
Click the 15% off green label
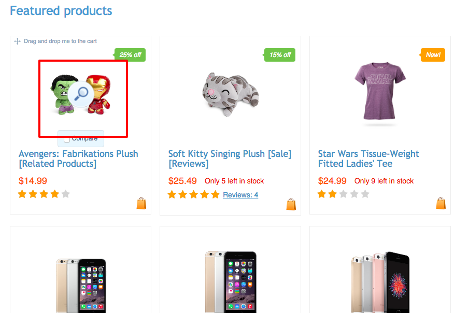point(280,55)
